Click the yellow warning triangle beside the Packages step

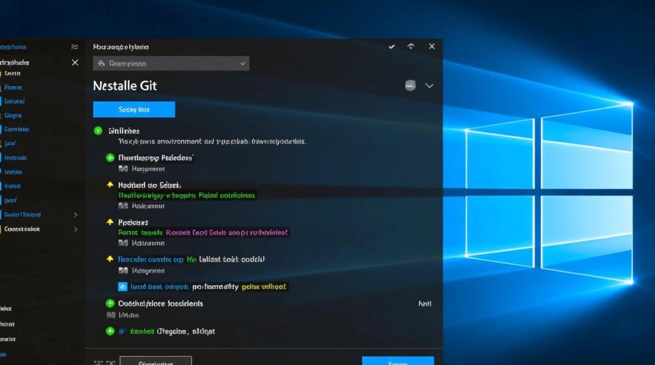(x=109, y=222)
